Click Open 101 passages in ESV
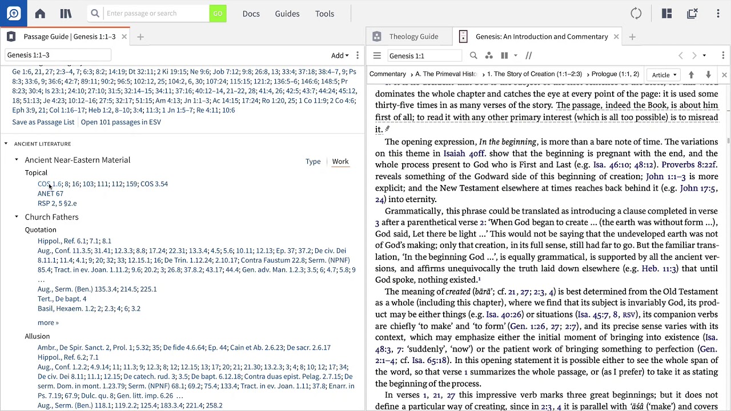This screenshot has width=731, height=411. (x=121, y=122)
